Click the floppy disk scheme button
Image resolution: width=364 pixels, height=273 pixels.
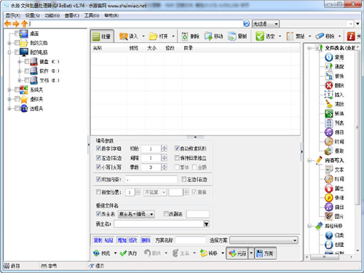point(265,253)
